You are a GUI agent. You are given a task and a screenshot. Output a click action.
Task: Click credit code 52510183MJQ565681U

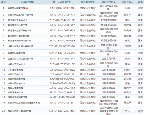click(x=62, y=53)
